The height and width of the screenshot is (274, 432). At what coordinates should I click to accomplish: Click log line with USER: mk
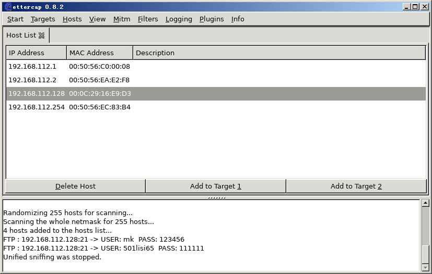point(94,240)
